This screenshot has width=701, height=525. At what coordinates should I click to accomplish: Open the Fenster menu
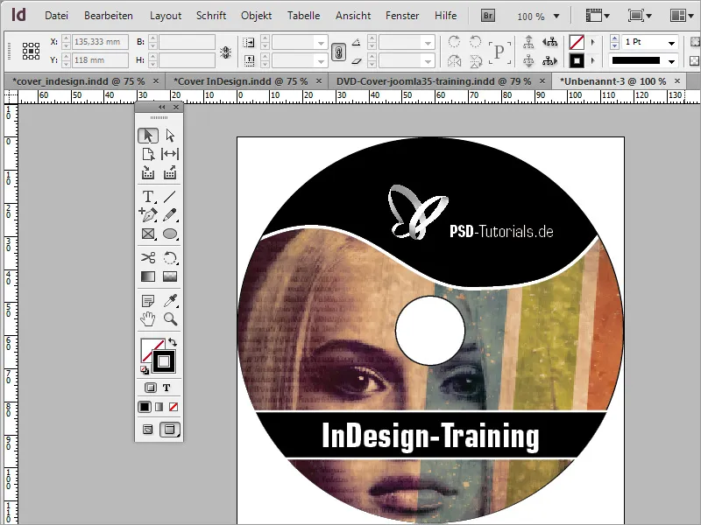click(x=402, y=15)
